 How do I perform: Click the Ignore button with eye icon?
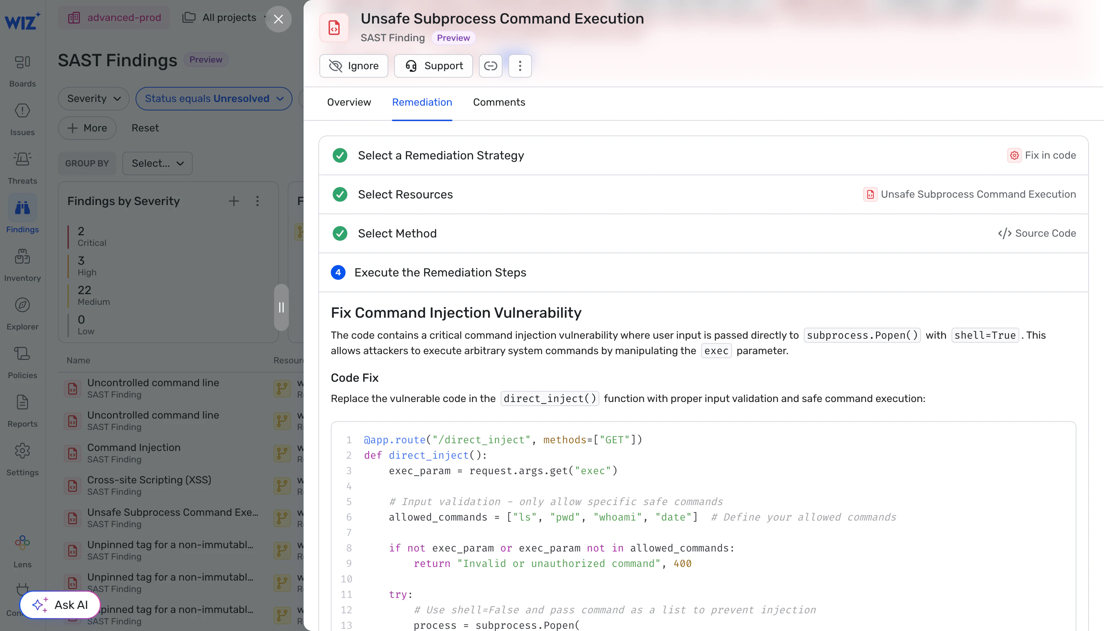[x=353, y=66]
